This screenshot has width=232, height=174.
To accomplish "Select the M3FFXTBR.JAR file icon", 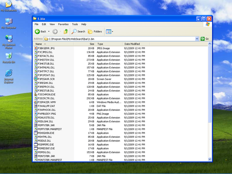I will click(36, 125).
